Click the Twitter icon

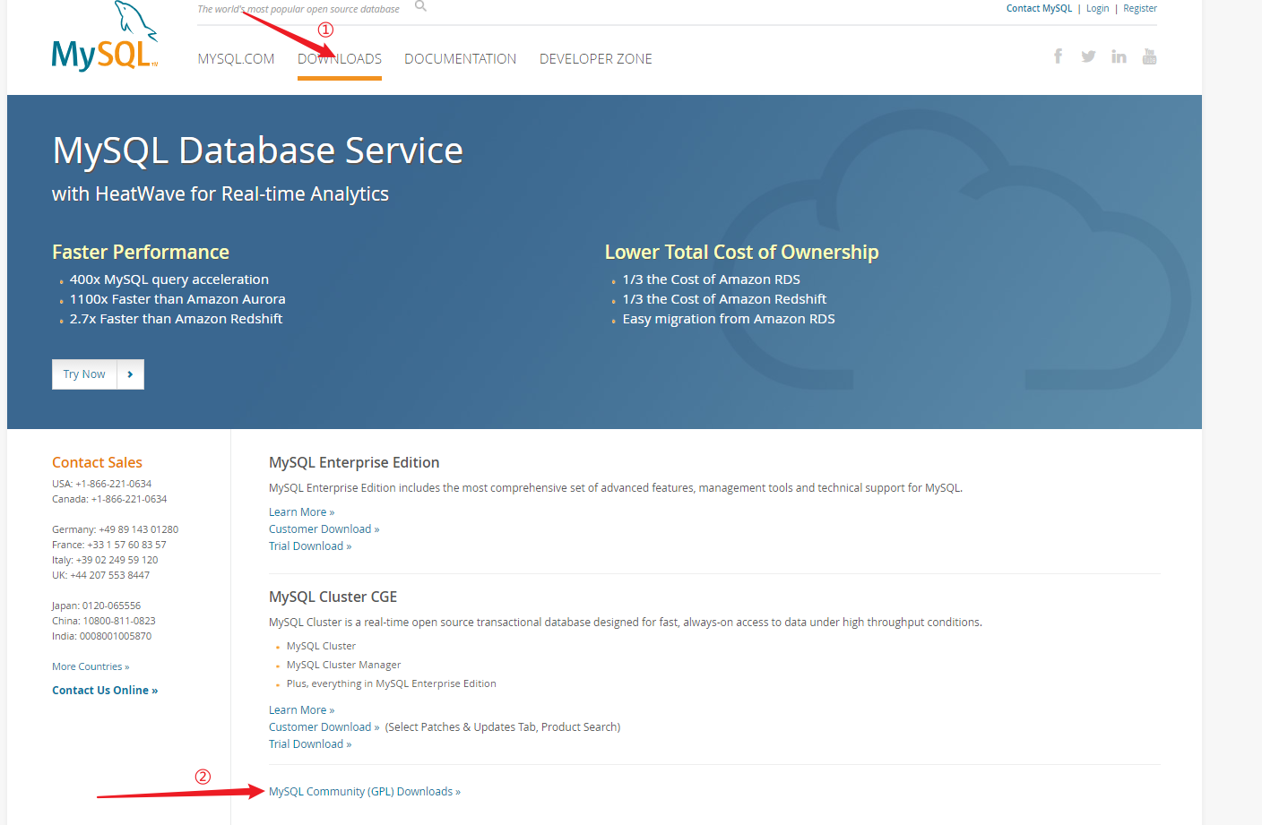coord(1088,56)
